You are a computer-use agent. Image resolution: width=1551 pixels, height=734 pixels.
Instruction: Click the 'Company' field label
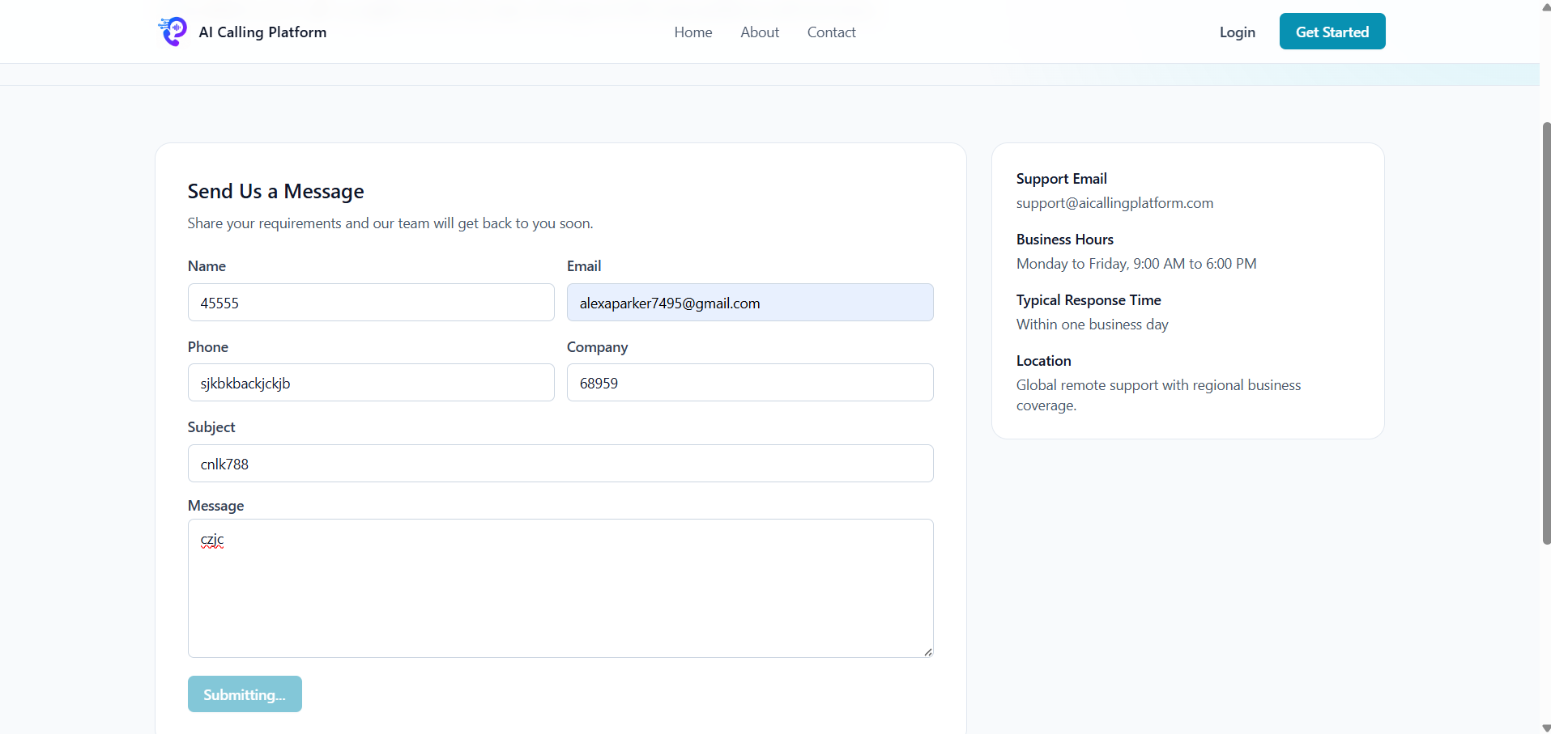click(x=597, y=347)
